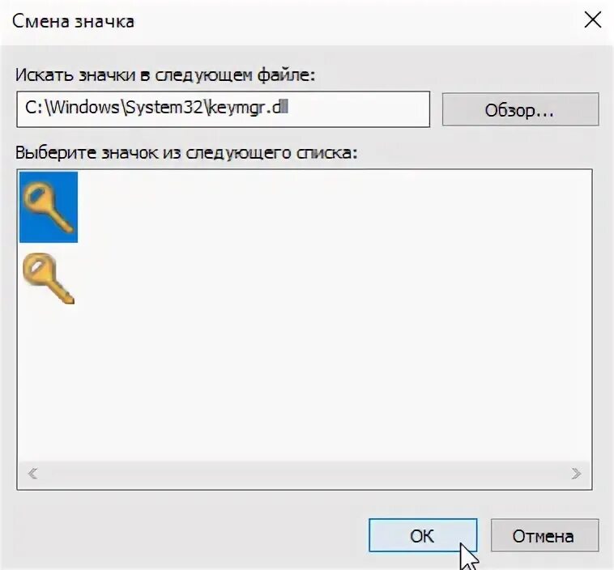This screenshot has height=570, width=614.
Task: Click the Смена значка title text
Action: pyautogui.click(x=73, y=21)
